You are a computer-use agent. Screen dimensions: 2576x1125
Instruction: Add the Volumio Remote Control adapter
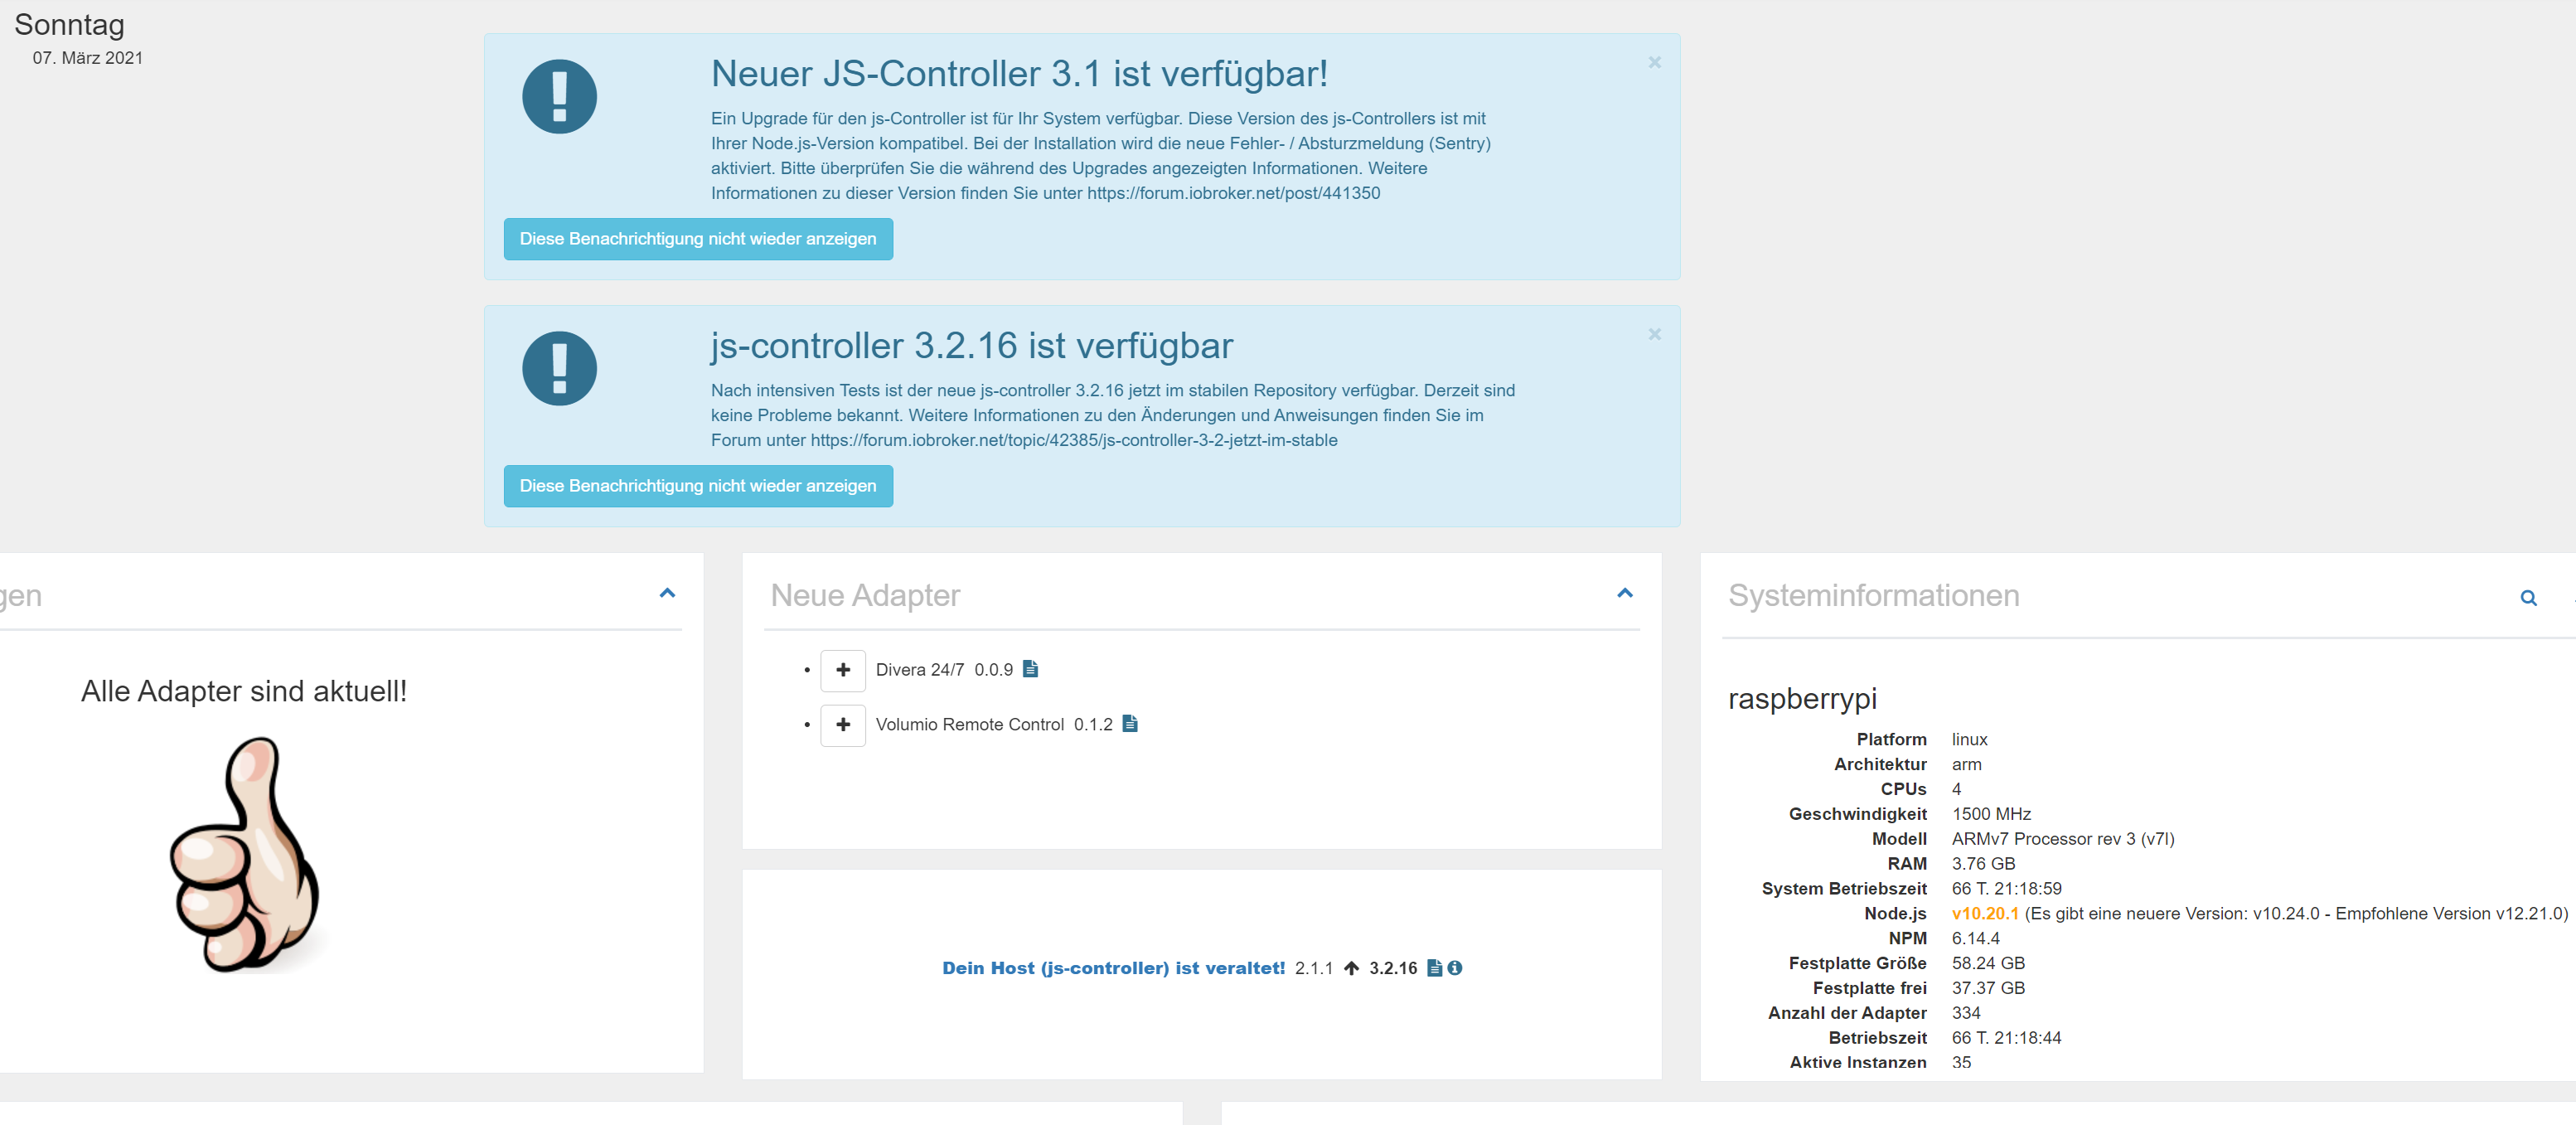click(x=842, y=724)
